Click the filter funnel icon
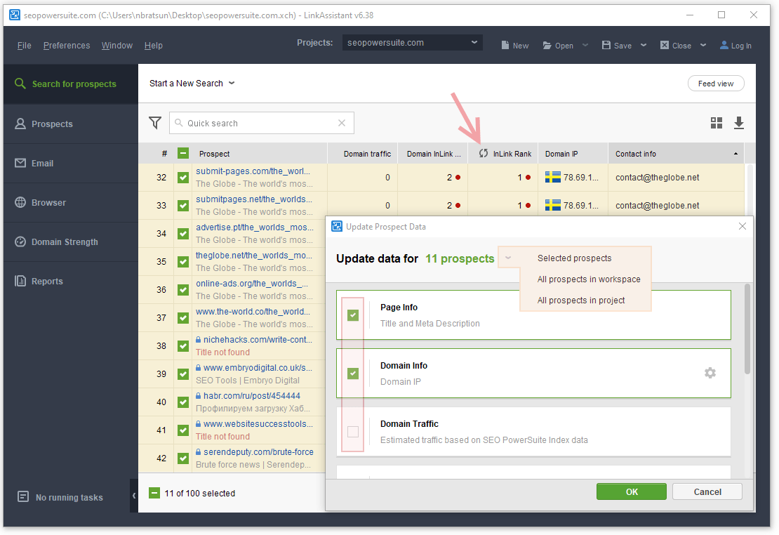The height and width of the screenshot is (535, 779). pos(155,123)
